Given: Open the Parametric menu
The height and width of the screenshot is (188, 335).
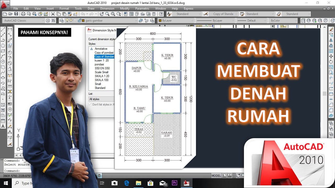Looking at the screenshot, I should click(142, 8).
